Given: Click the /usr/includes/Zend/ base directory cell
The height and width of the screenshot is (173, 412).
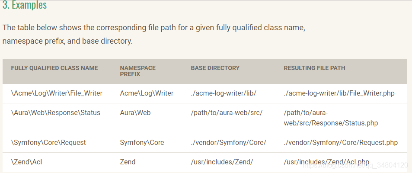Looking at the screenshot, I should (222, 162).
